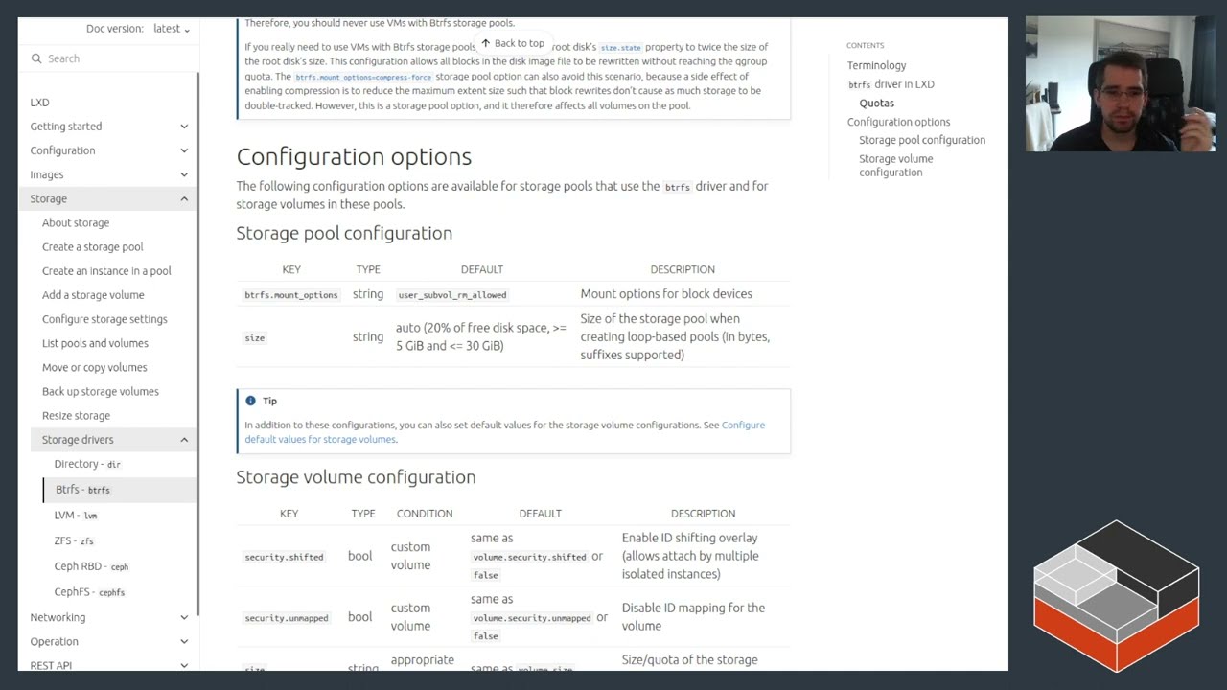Go to Terminology in contents list
The width and height of the screenshot is (1227, 690).
pyautogui.click(x=876, y=65)
